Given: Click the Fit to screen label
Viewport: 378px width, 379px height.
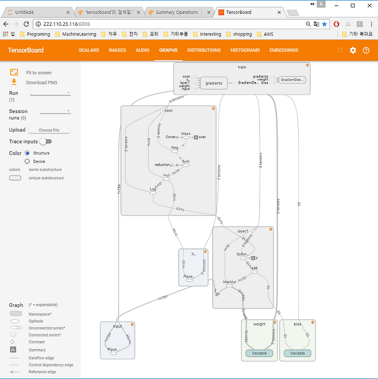Looking at the screenshot, I should click(x=39, y=73).
